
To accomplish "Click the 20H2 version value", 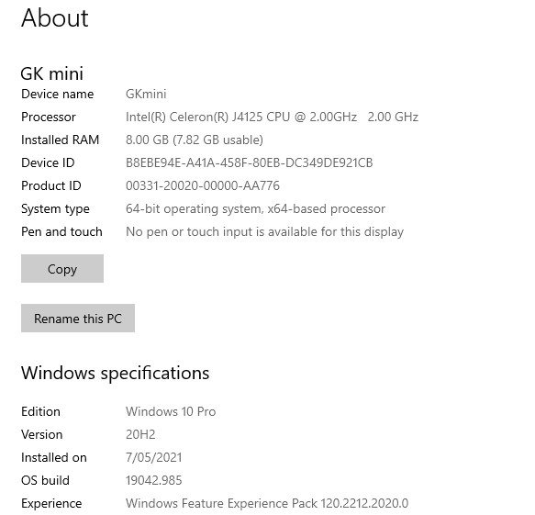I will point(140,434).
